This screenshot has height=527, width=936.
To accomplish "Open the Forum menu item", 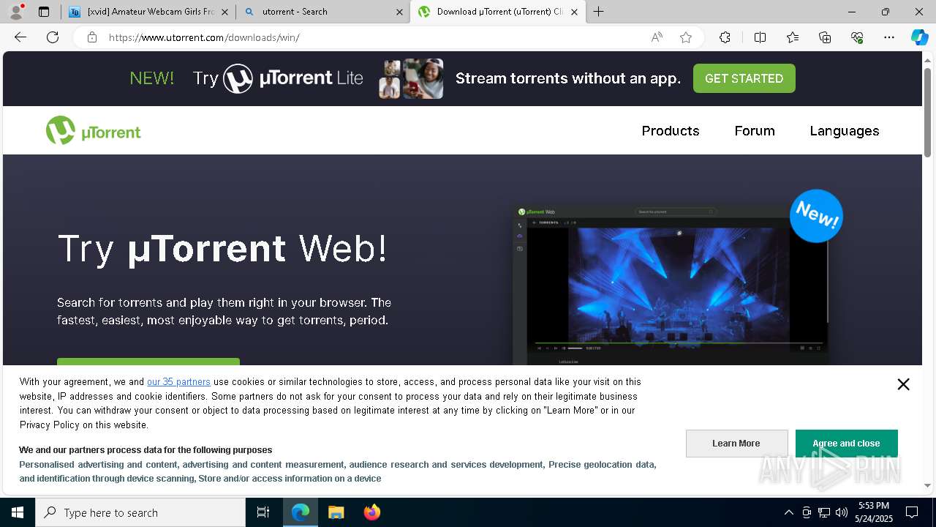I will [x=755, y=130].
